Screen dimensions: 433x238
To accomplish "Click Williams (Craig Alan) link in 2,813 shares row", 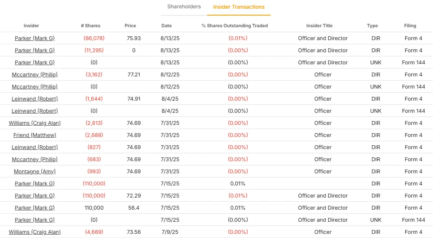I will pos(35,123).
